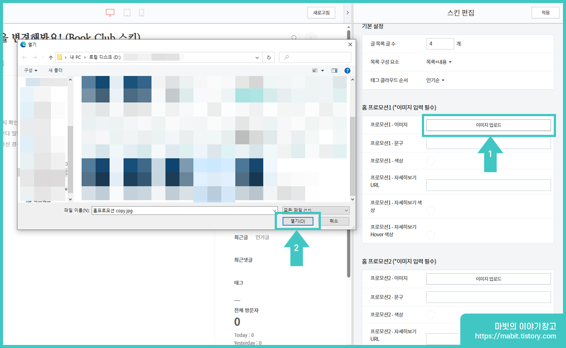
Task: Open the 프로모션1 자세히보기 색상 swatch
Action: click(x=430, y=210)
